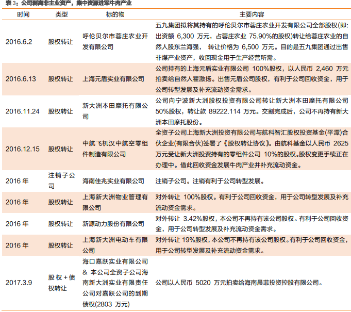The image size is (351, 312).
Task: Click 股权转让 in the 2016.6.2 row
Action: [61, 42]
